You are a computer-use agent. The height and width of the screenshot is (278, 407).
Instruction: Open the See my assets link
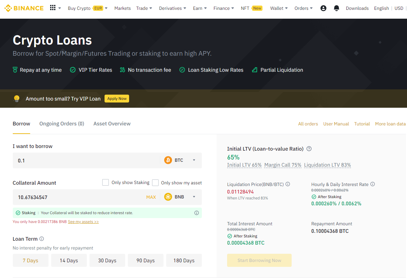(x=83, y=222)
